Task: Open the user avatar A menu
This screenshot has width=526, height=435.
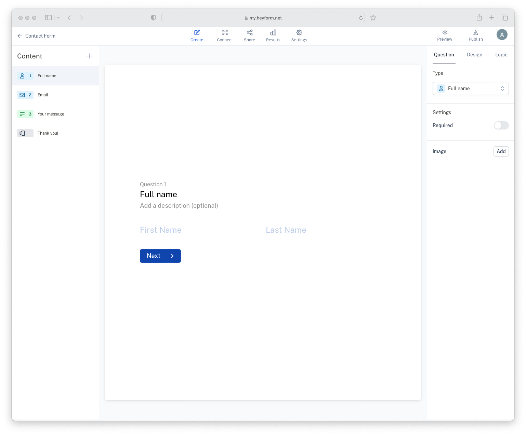Action: coord(502,35)
